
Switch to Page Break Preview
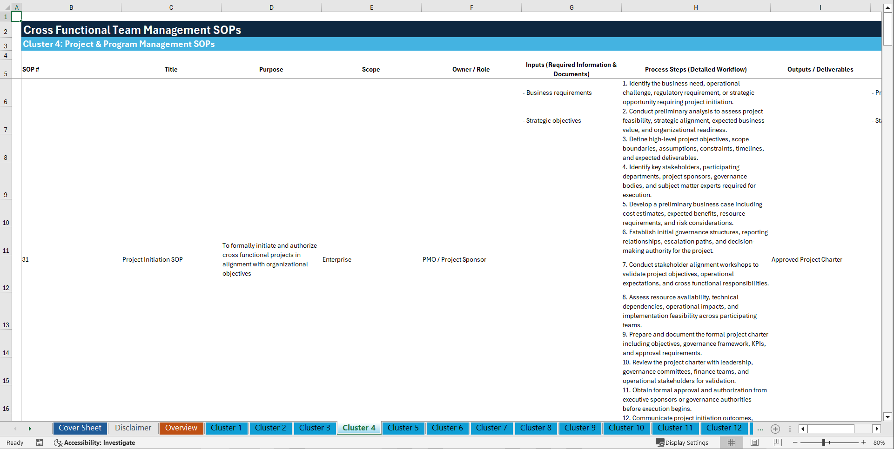(x=778, y=442)
